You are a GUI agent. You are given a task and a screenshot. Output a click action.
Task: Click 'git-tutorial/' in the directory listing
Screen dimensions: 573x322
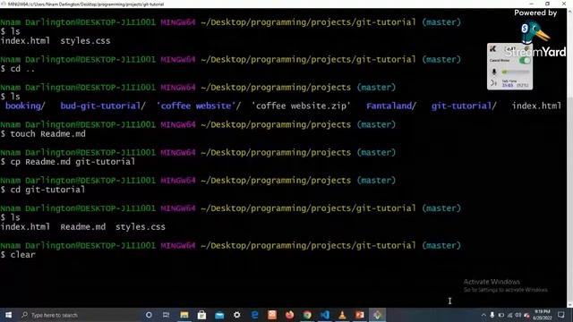tap(464, 106)
